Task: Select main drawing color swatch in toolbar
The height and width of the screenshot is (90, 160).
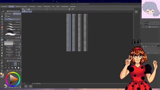Action: click(x=1, y=73)
